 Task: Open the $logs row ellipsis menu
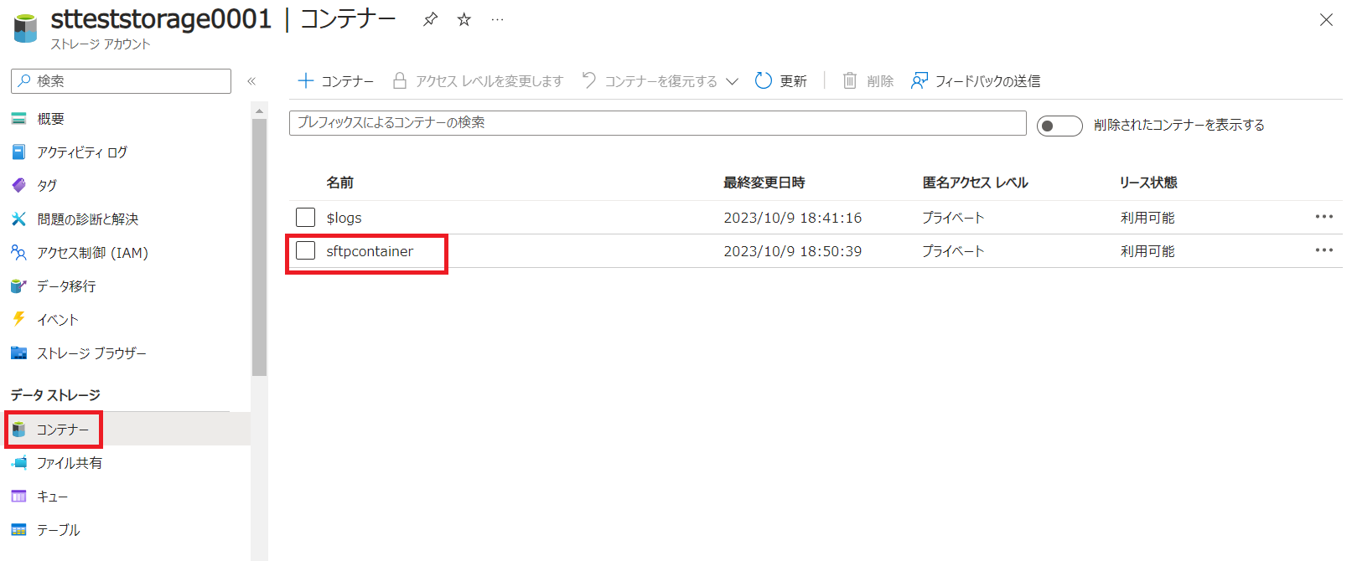click(1324, 217)
